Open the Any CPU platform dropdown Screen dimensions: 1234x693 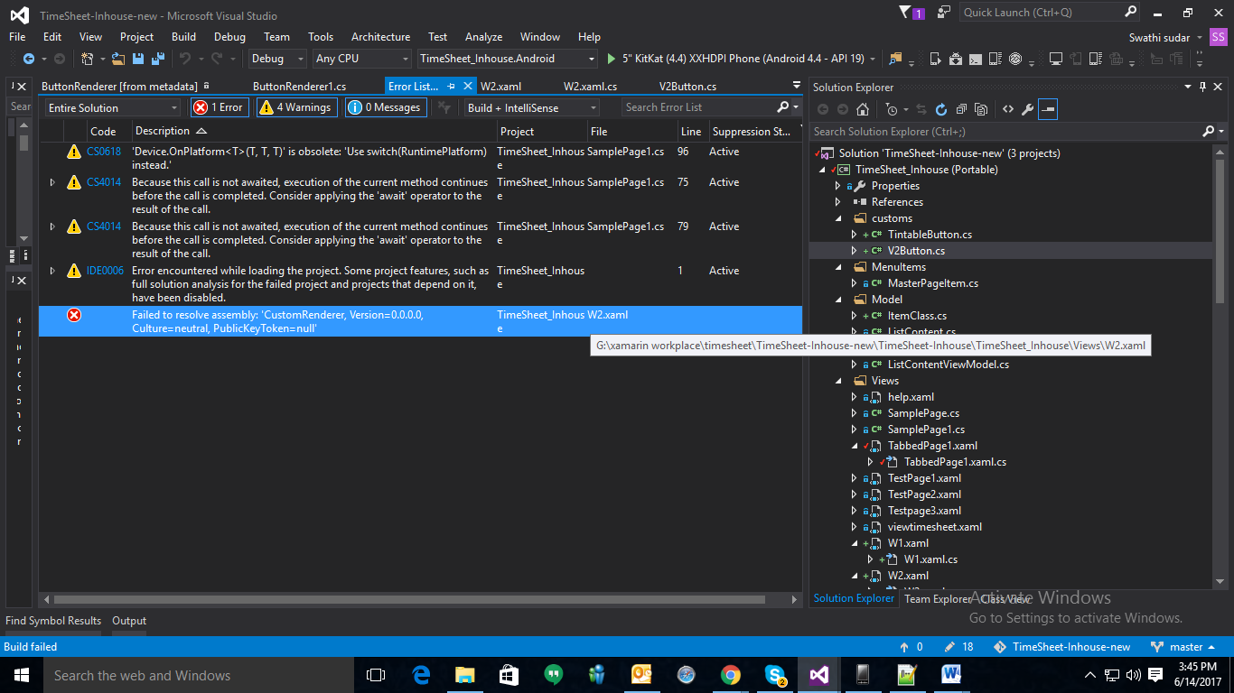coord(361,59)
